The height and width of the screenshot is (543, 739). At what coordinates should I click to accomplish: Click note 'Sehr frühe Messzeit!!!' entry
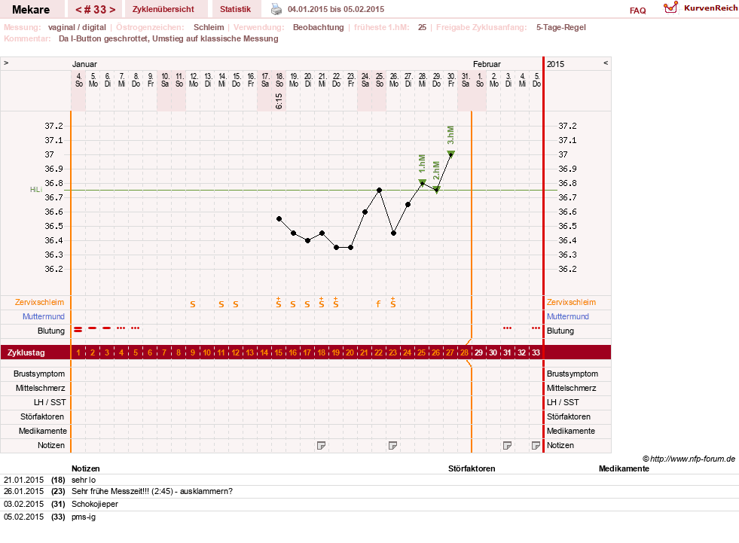click(151, 491)
